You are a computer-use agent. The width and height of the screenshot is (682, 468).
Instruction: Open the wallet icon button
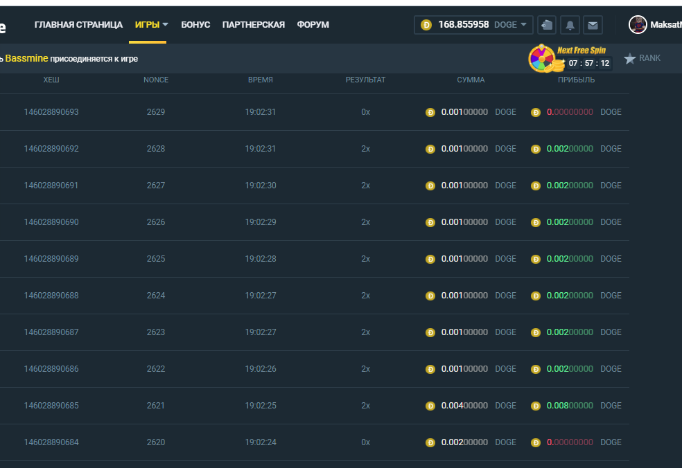tap(547, 25)
